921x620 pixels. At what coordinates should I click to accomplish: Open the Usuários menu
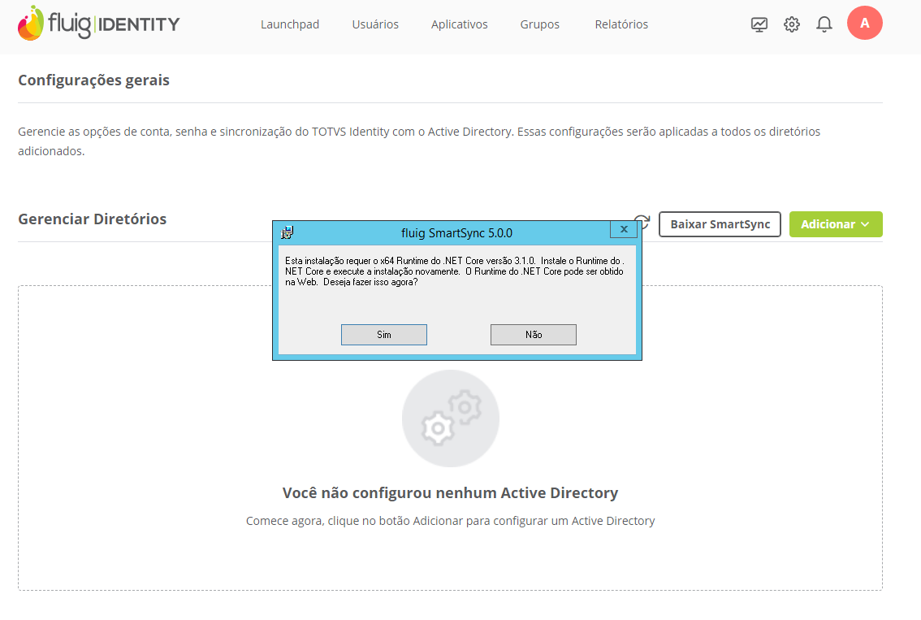click(375, 24)
